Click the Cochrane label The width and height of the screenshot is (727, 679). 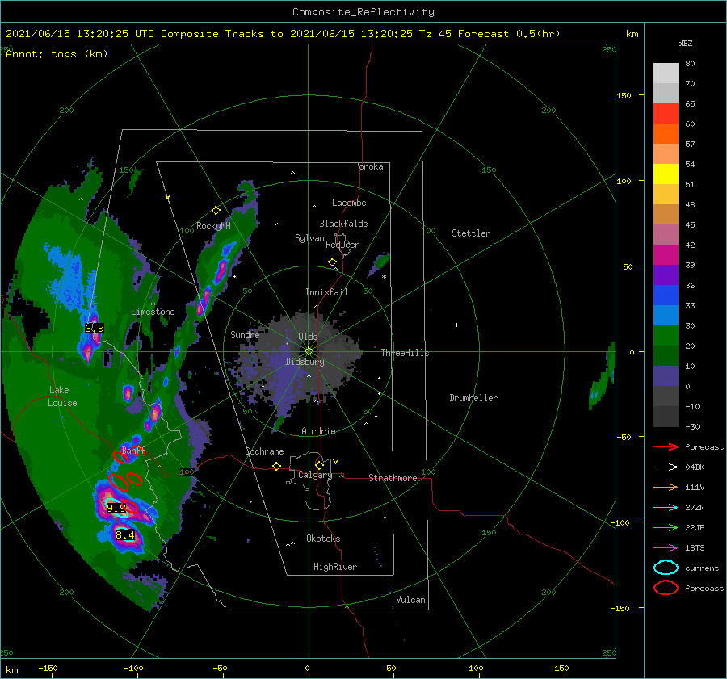click(x=264, y=451)
